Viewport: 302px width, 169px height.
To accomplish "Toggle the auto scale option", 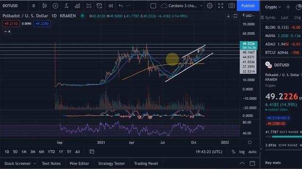I will (252, 152).
